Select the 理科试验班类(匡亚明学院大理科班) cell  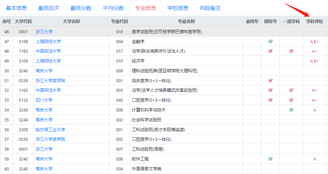pyautogui.click(x=186, y=70)
